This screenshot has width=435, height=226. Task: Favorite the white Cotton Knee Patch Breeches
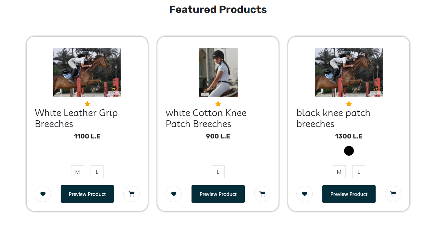click(x=174, y=194)
